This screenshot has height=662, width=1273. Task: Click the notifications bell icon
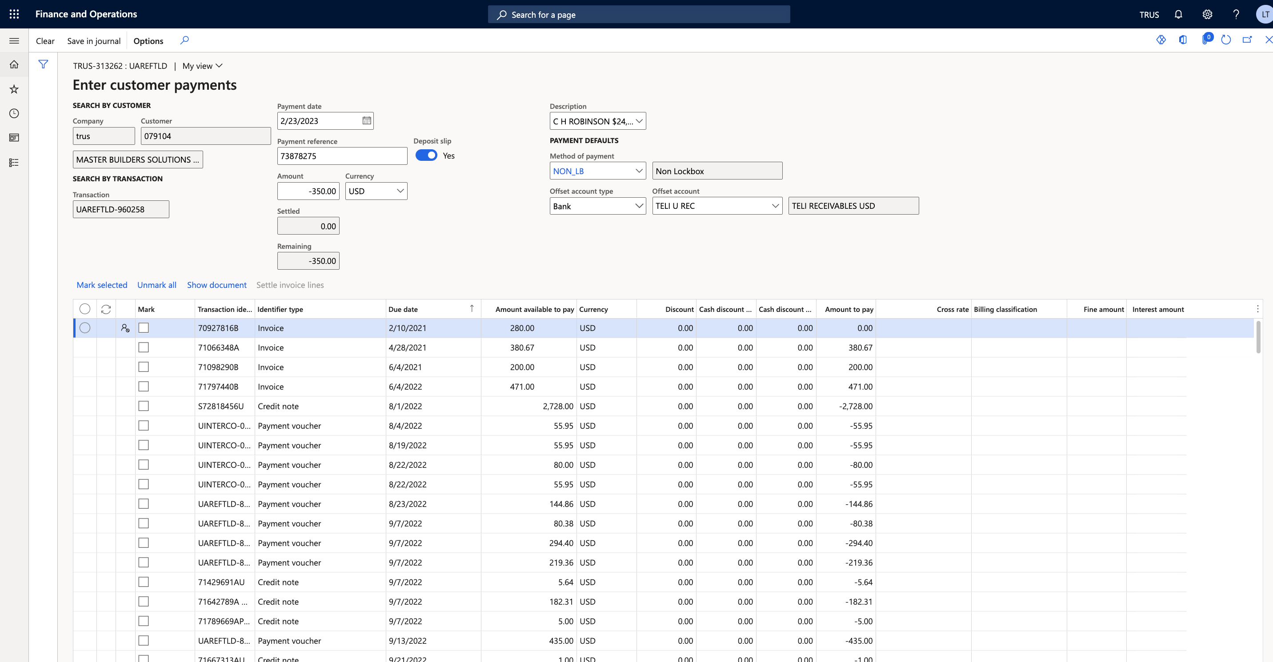coord(1178,14)
